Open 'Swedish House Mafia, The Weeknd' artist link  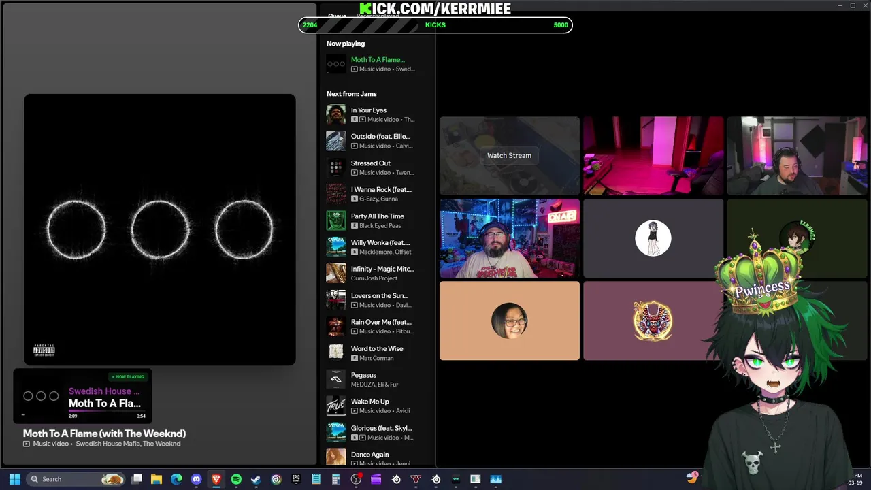[x=128, y=444]
